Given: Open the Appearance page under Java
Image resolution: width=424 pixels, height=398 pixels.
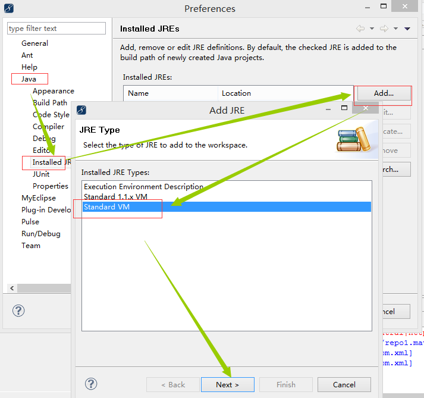Looking at the screenshot, I should pos(54,91).
